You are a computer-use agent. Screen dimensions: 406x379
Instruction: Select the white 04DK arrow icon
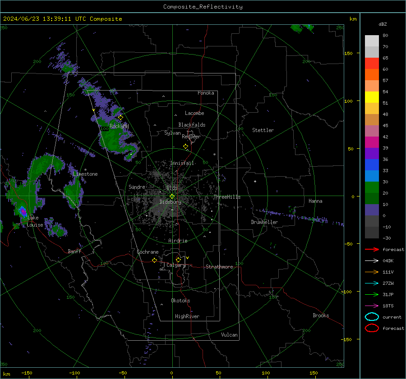coord(372,260)
